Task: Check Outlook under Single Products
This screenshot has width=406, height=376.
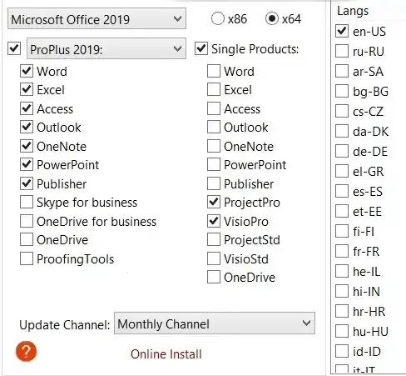Action: pyautogui.click(x=214, y=127)
